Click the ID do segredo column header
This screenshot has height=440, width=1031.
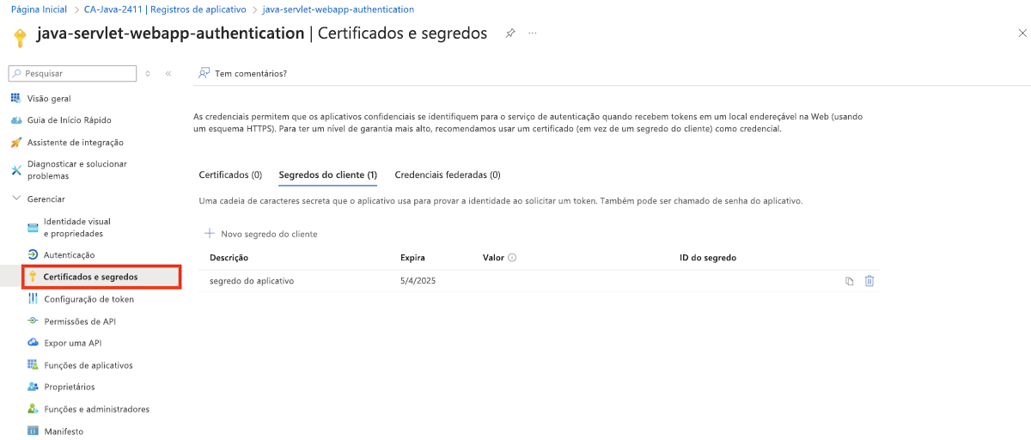(708, 258)
